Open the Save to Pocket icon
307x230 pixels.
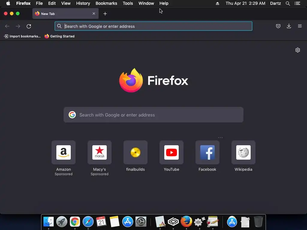[278, 26]
